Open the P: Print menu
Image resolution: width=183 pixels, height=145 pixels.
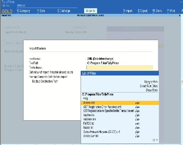click(171, 11)
